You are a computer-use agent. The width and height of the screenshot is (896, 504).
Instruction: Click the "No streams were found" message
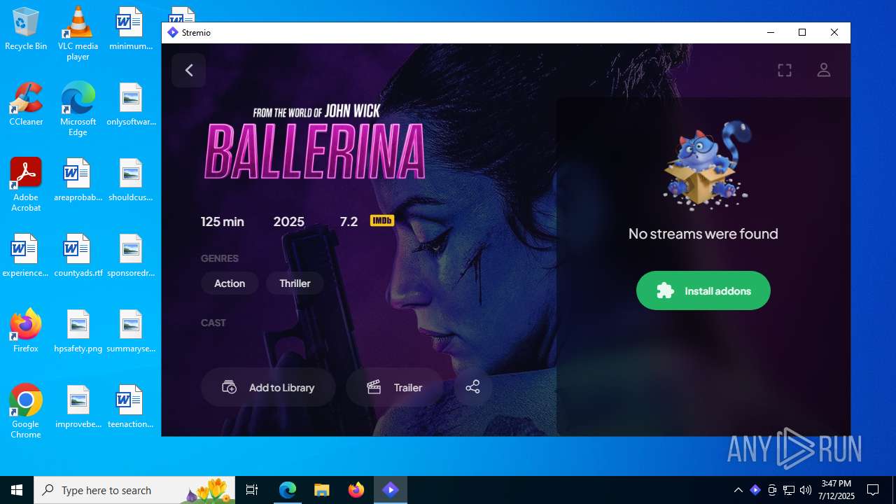(703, 234)
